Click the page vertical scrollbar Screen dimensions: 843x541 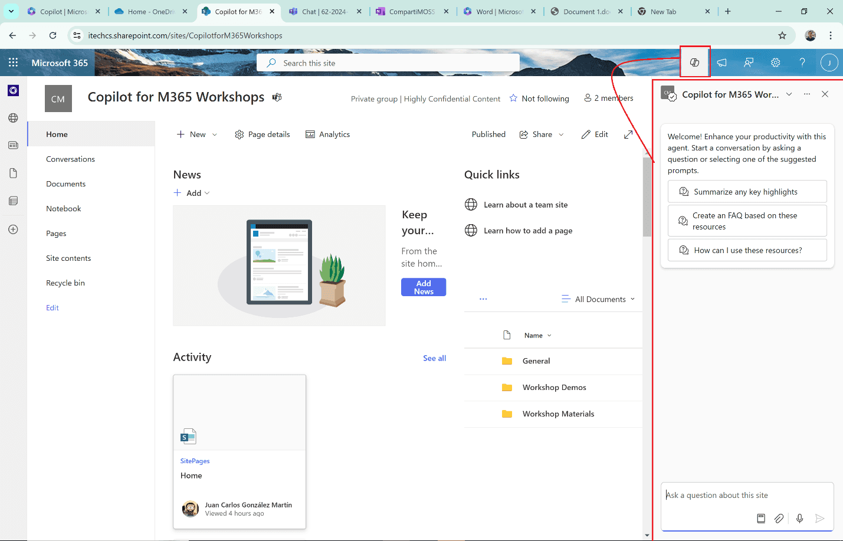tap(647, 197)
